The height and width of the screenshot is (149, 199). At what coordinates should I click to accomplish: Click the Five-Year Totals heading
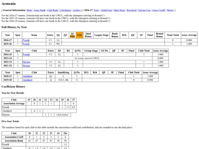(10, 121)
